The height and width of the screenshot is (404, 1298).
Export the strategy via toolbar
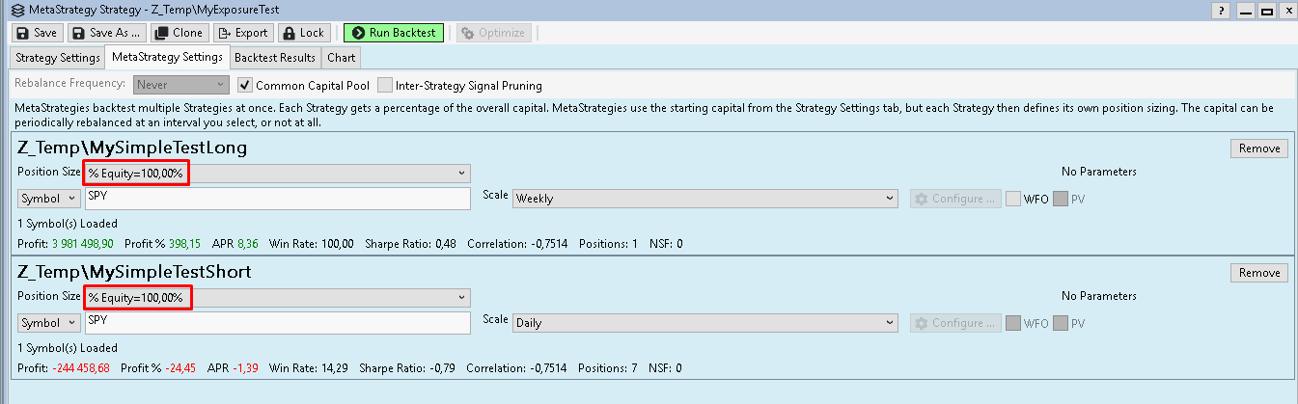click(x=242, y=33)
